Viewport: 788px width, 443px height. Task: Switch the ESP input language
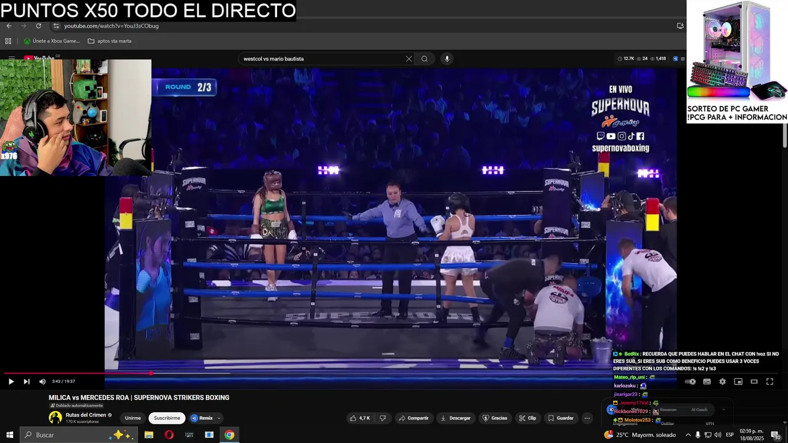[x=730, y=435]
